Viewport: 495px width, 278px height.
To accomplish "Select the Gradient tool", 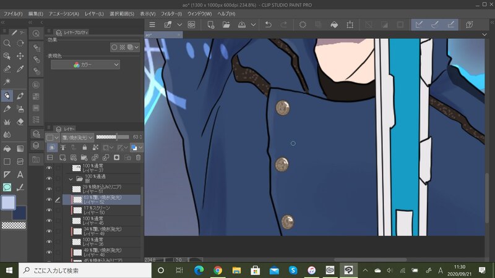I will pyautogui.click(x=20, y=148).
